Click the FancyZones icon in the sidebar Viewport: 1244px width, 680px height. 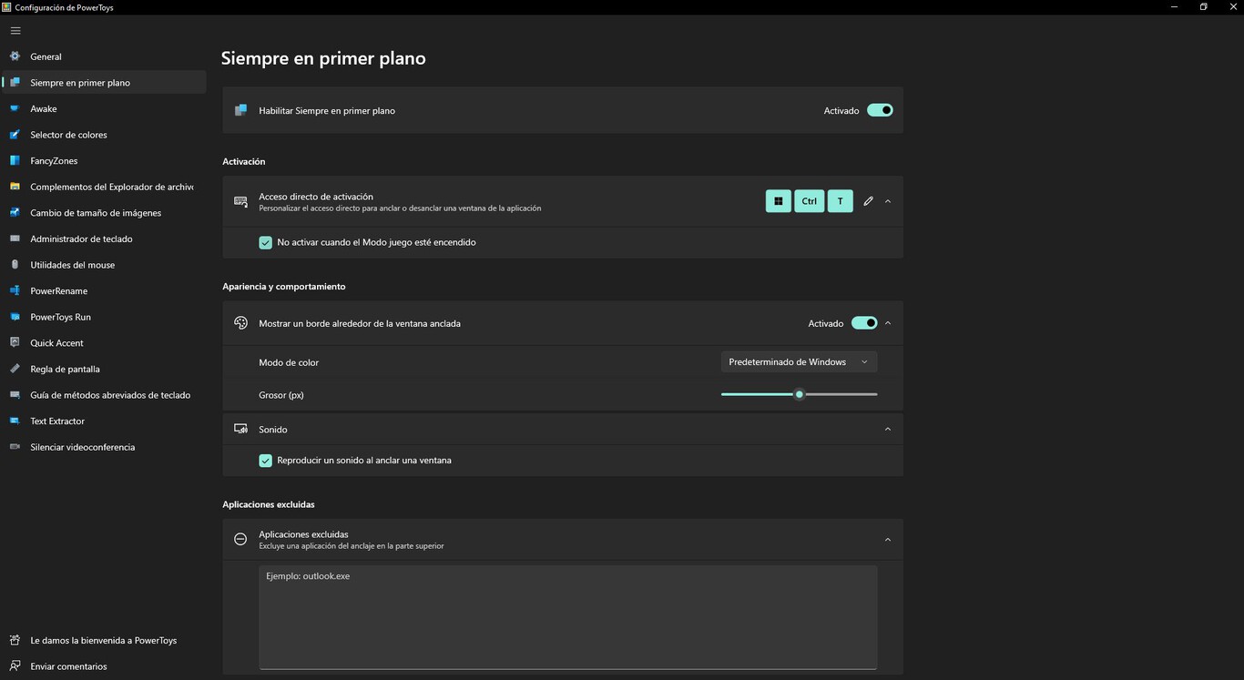(15, 160)
